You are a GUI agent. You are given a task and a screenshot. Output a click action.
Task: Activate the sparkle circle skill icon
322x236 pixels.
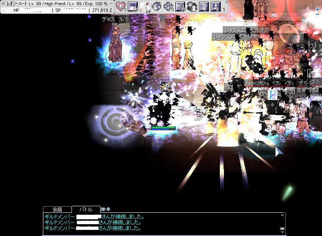point(168,7)
